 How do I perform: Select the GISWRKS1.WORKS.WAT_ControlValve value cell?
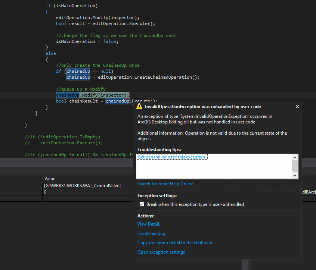pyautogui.click(x=82, y=186)
